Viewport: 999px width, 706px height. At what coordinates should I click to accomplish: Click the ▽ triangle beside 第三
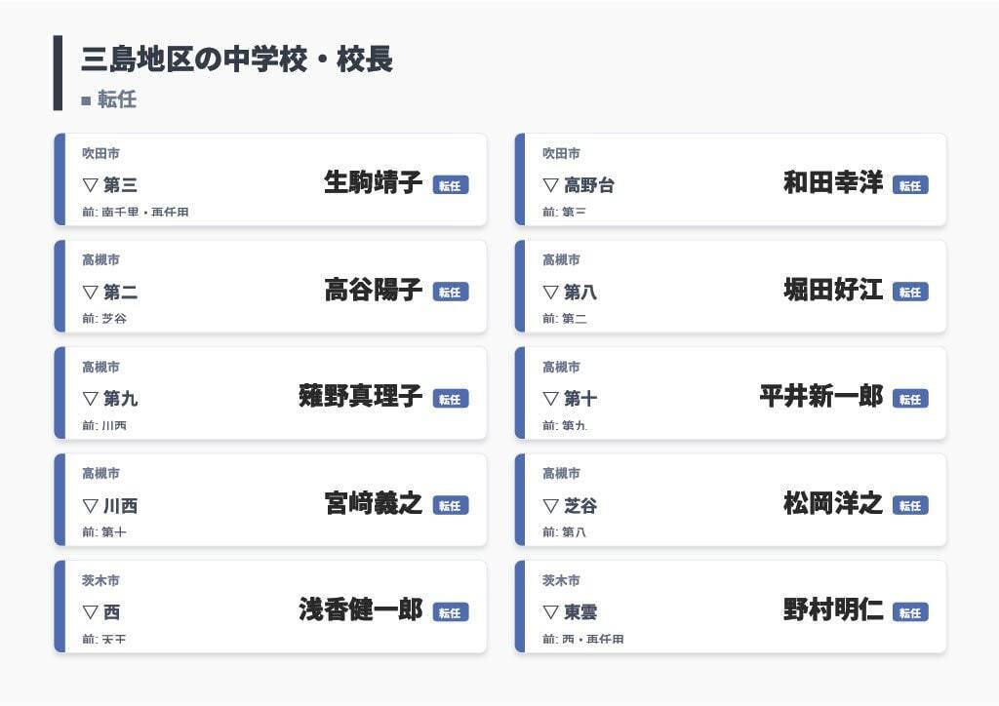tap(91, 185)
